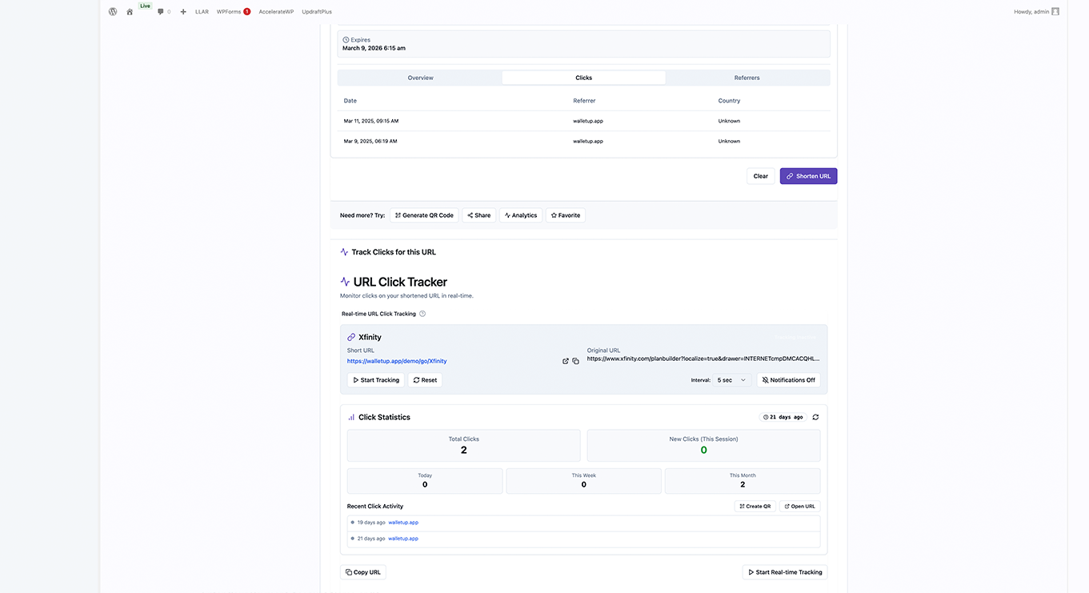Click the Reset button
Screen dimensions: 1089x593
click(x=425, y=380)
